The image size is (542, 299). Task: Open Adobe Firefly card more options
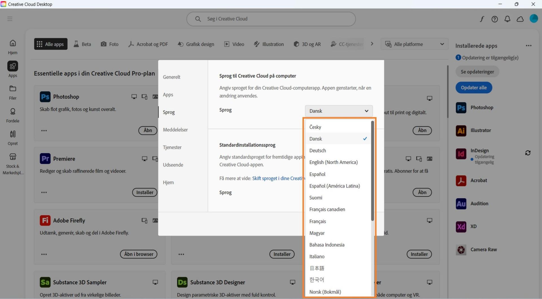pyautogui.click(x=44, y=254)
